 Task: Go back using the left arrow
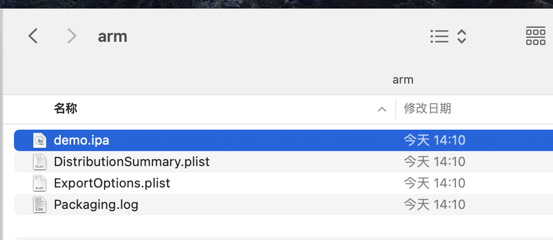[33, 36]
